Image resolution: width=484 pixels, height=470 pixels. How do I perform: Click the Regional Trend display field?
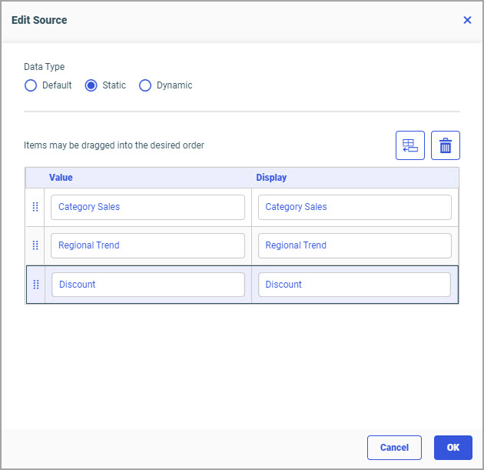click(x=354, y=245)
